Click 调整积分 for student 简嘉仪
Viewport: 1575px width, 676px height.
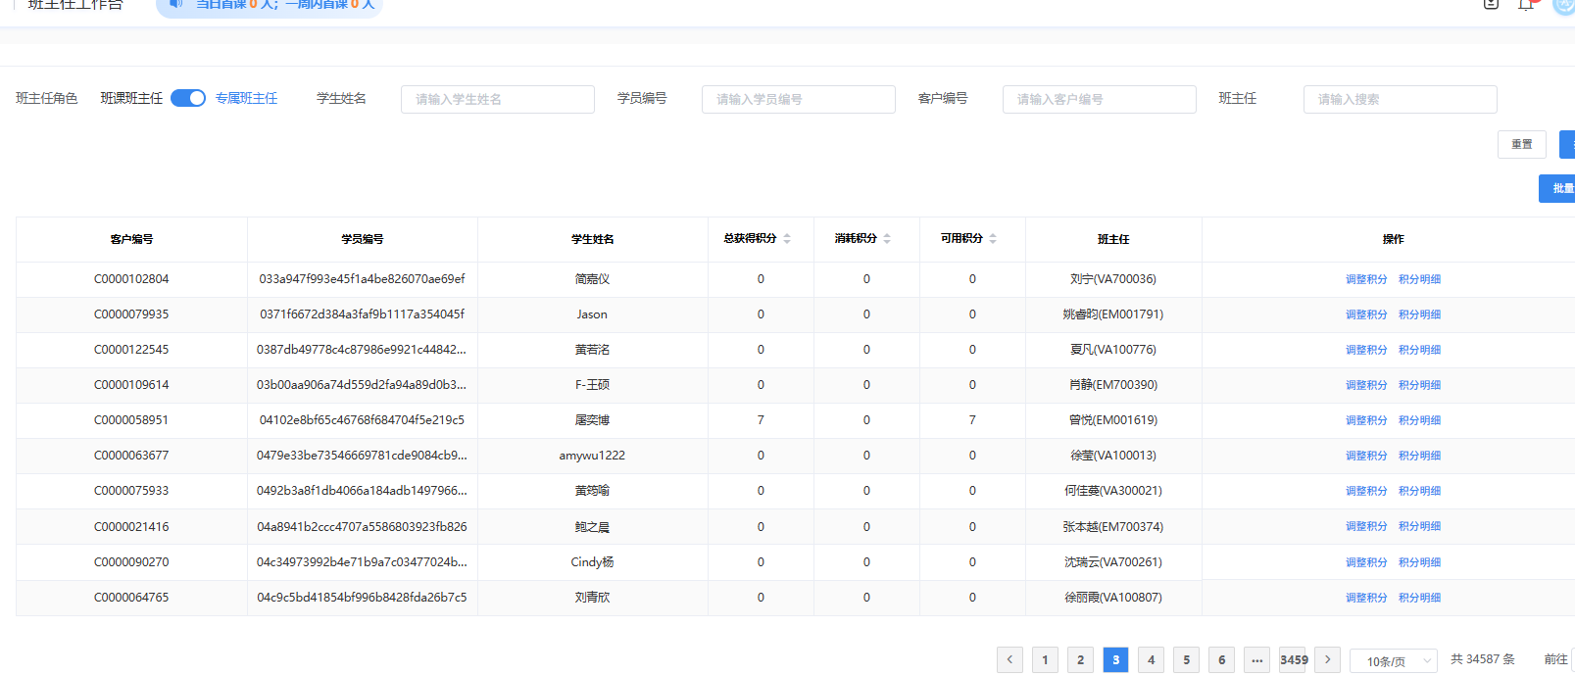point(1365,279)
